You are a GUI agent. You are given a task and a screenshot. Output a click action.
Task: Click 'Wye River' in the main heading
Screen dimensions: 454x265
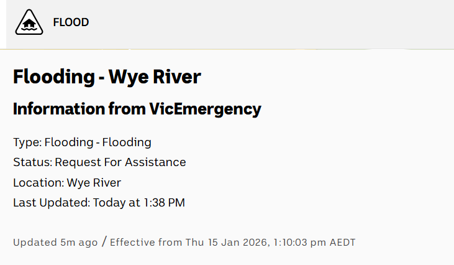(155, 77)
